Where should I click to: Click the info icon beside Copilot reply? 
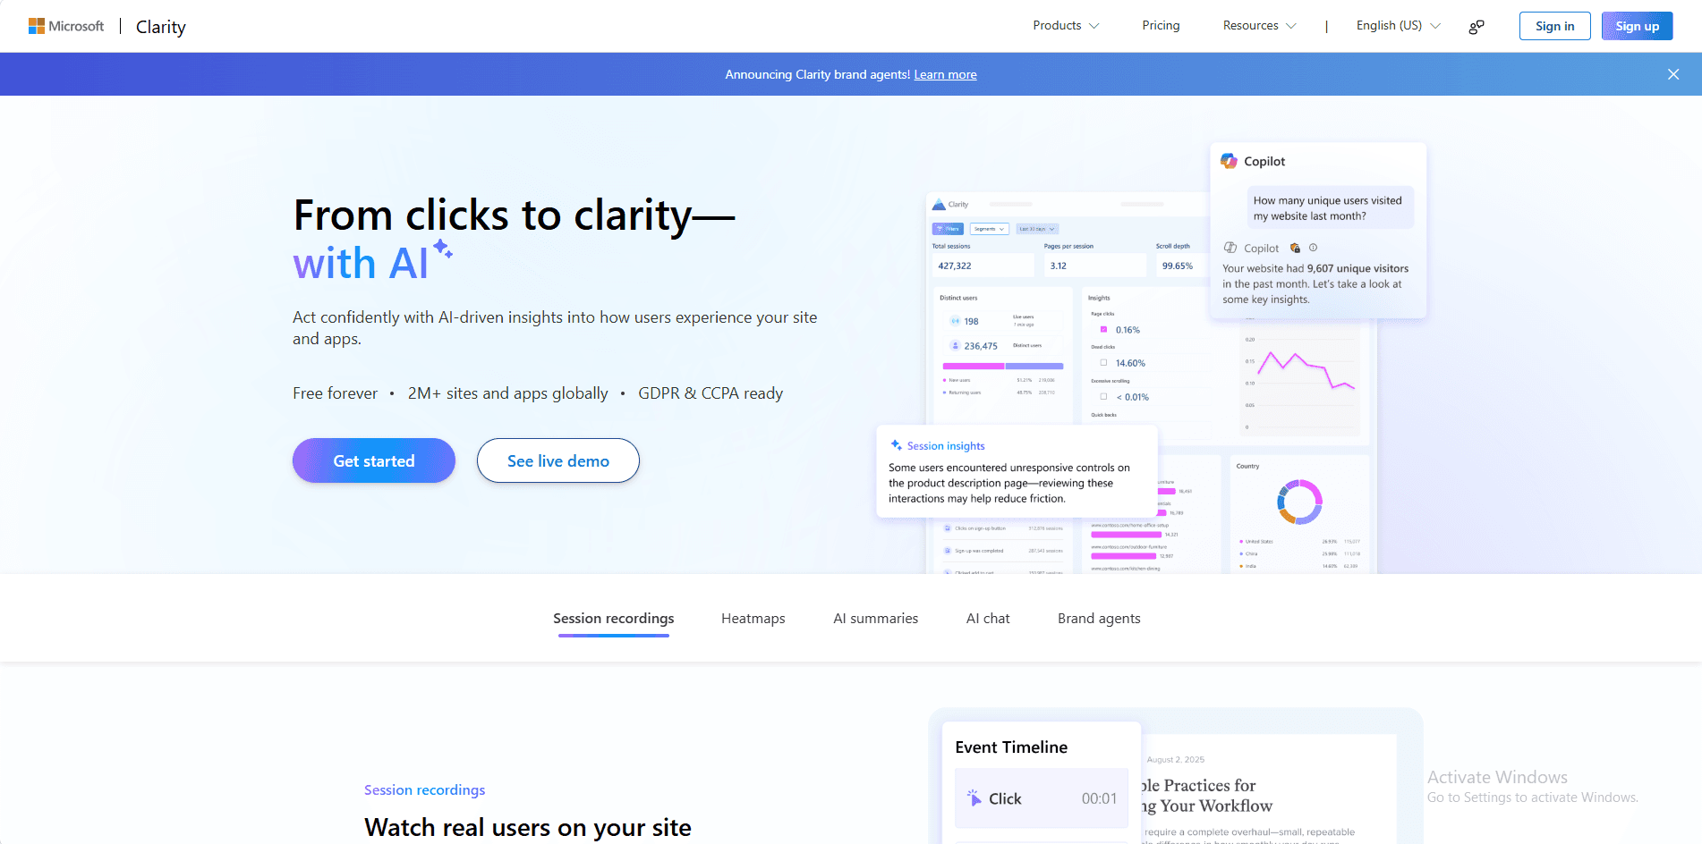(x=1313, y=248)
